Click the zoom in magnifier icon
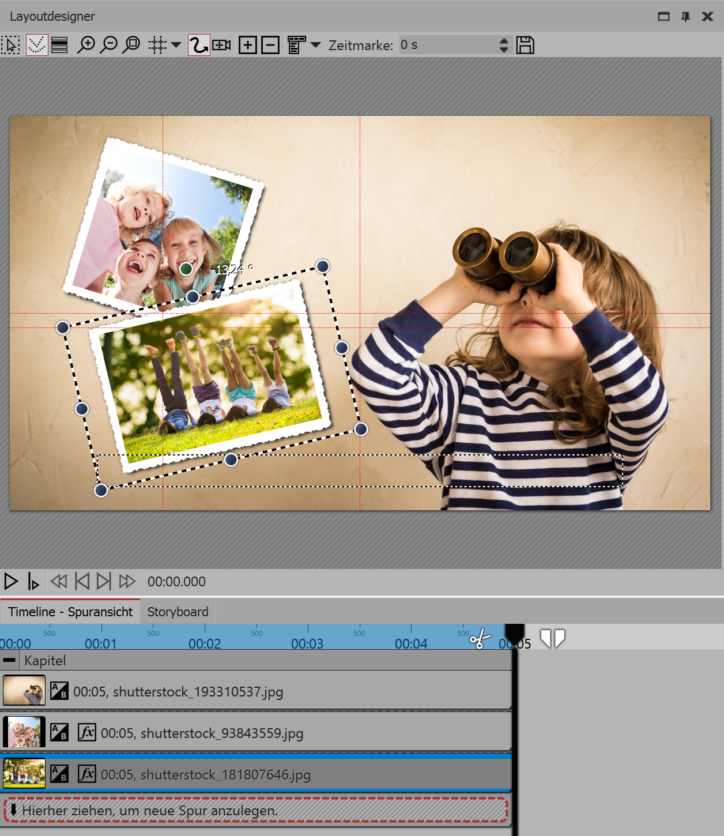The height and width of the screenshot is (836, 724). [87, 44]
